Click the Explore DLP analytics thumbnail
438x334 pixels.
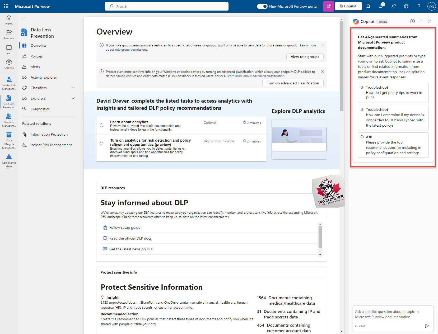click(x=299, y=139)
